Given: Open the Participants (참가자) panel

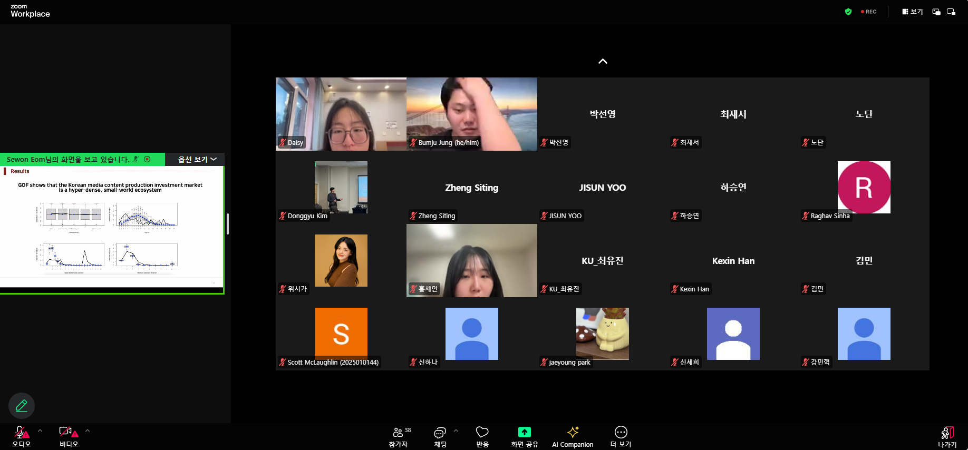Looking at the screenshot, I should coord(399,436).
